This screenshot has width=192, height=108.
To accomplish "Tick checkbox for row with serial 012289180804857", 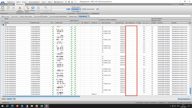I will (3, 27).
